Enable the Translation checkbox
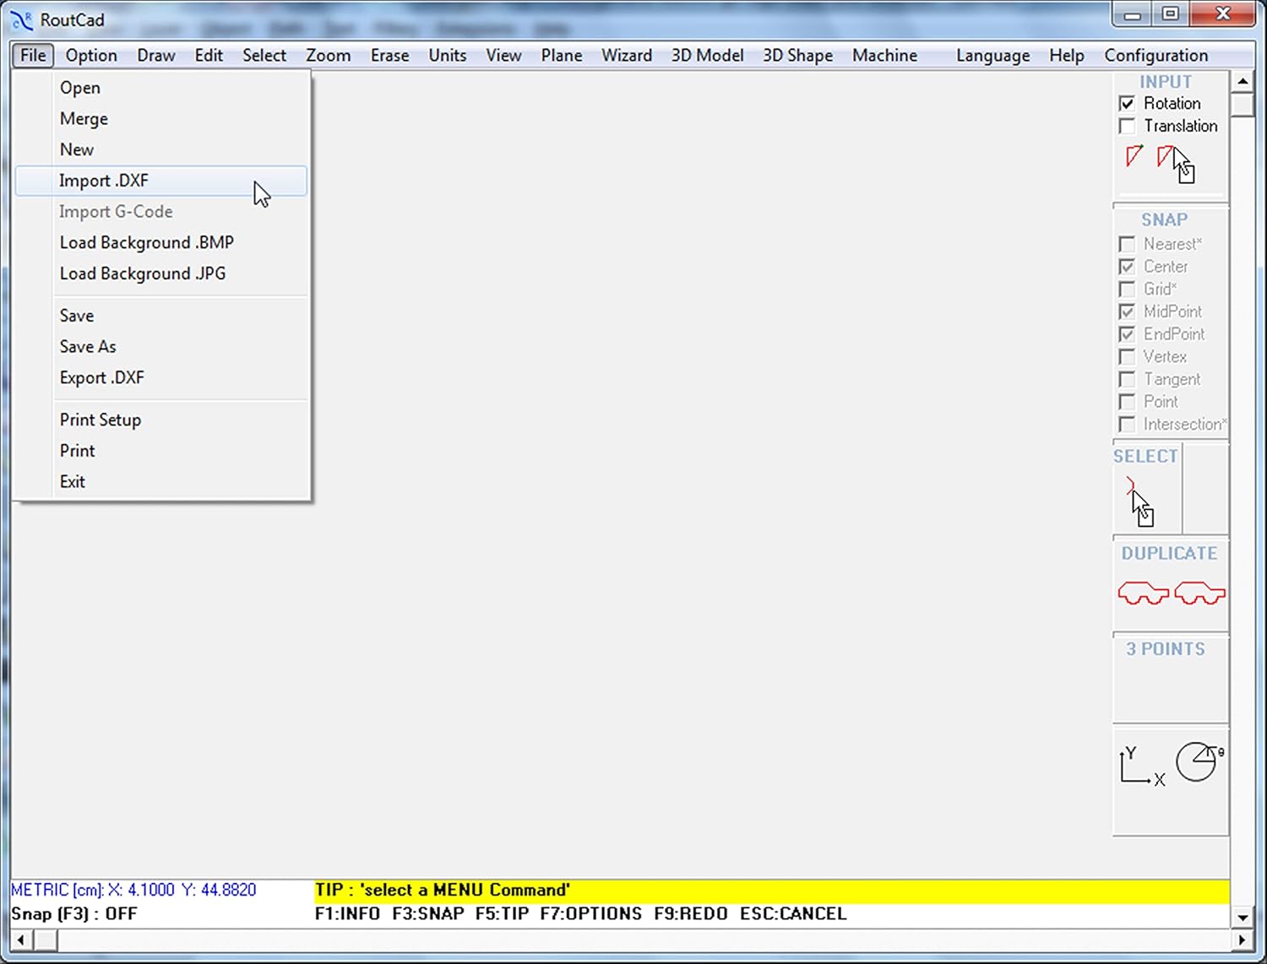 1127,127
